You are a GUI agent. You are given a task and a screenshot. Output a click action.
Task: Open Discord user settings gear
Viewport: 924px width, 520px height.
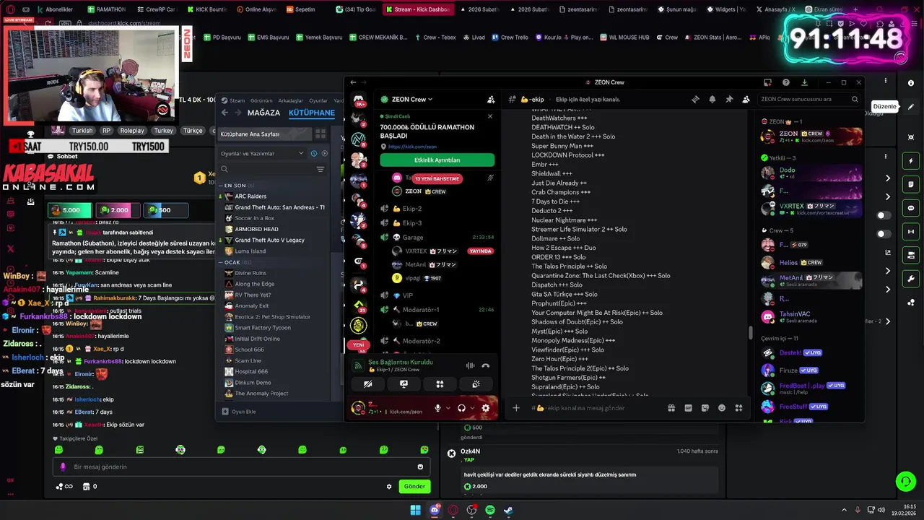[485, 408]
